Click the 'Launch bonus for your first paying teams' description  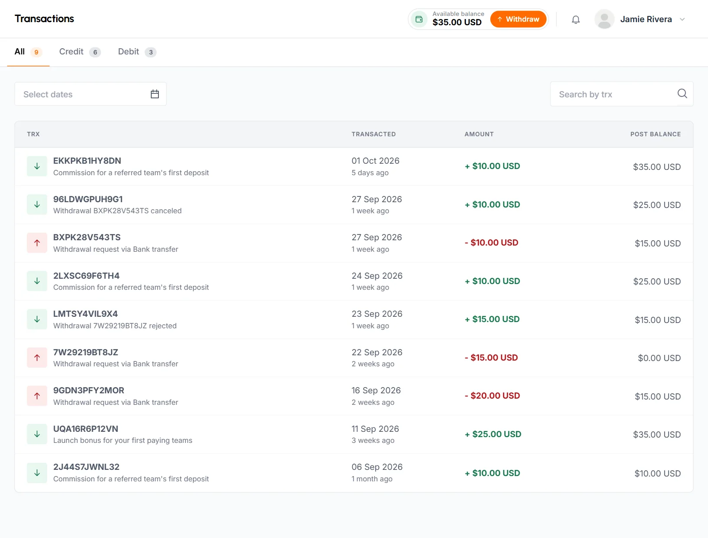[x=123, y=440]
